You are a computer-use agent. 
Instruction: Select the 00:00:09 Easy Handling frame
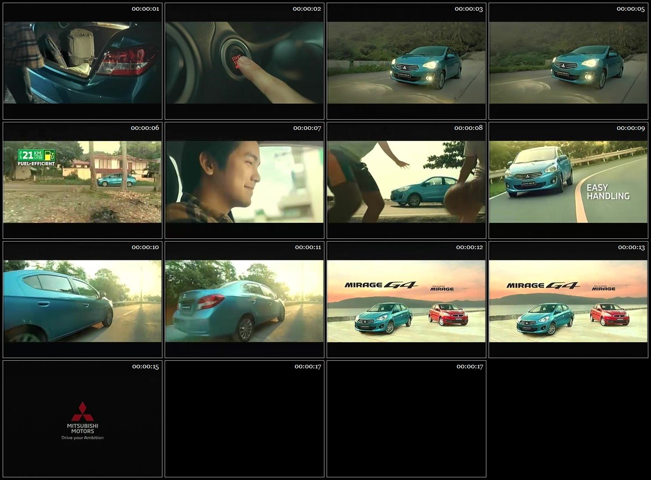pos(568,180)
